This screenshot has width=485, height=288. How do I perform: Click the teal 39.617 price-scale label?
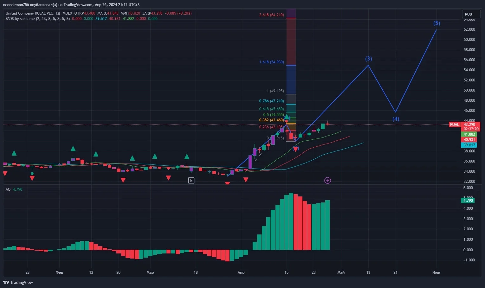click(x=469, y=145)
